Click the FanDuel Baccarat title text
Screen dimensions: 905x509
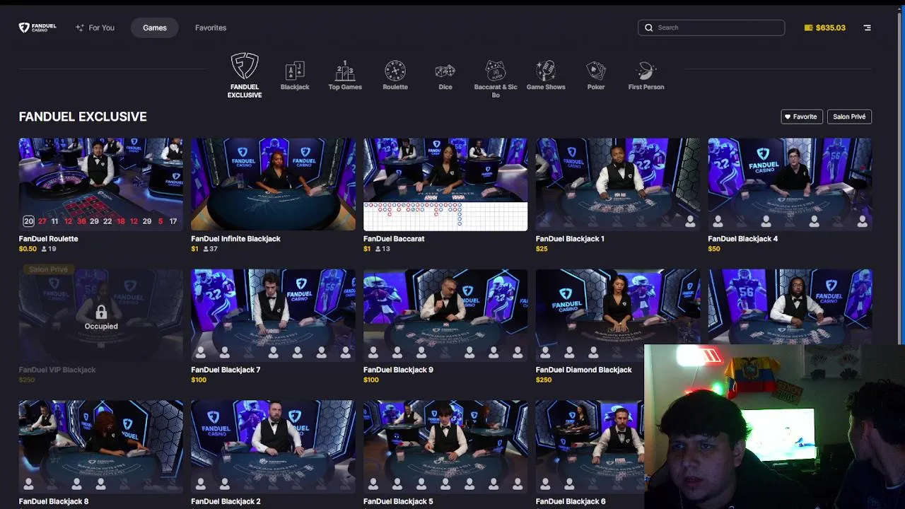point(394,239)
